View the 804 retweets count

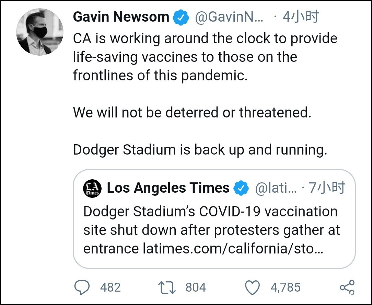click(196, 287)
